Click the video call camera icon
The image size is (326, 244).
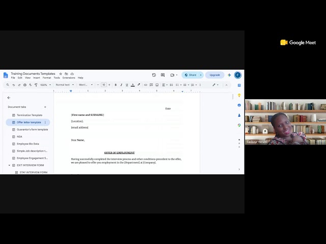click(x=172, y=75)
